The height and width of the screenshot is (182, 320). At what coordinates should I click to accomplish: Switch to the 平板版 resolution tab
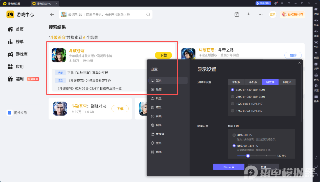pos(236,82)
